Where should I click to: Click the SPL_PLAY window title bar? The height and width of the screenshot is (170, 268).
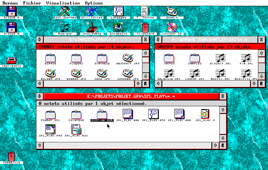coord(131,96)
